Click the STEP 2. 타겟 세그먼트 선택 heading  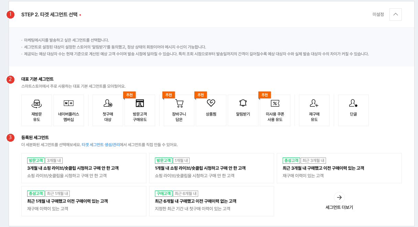(x=49, y=15)
